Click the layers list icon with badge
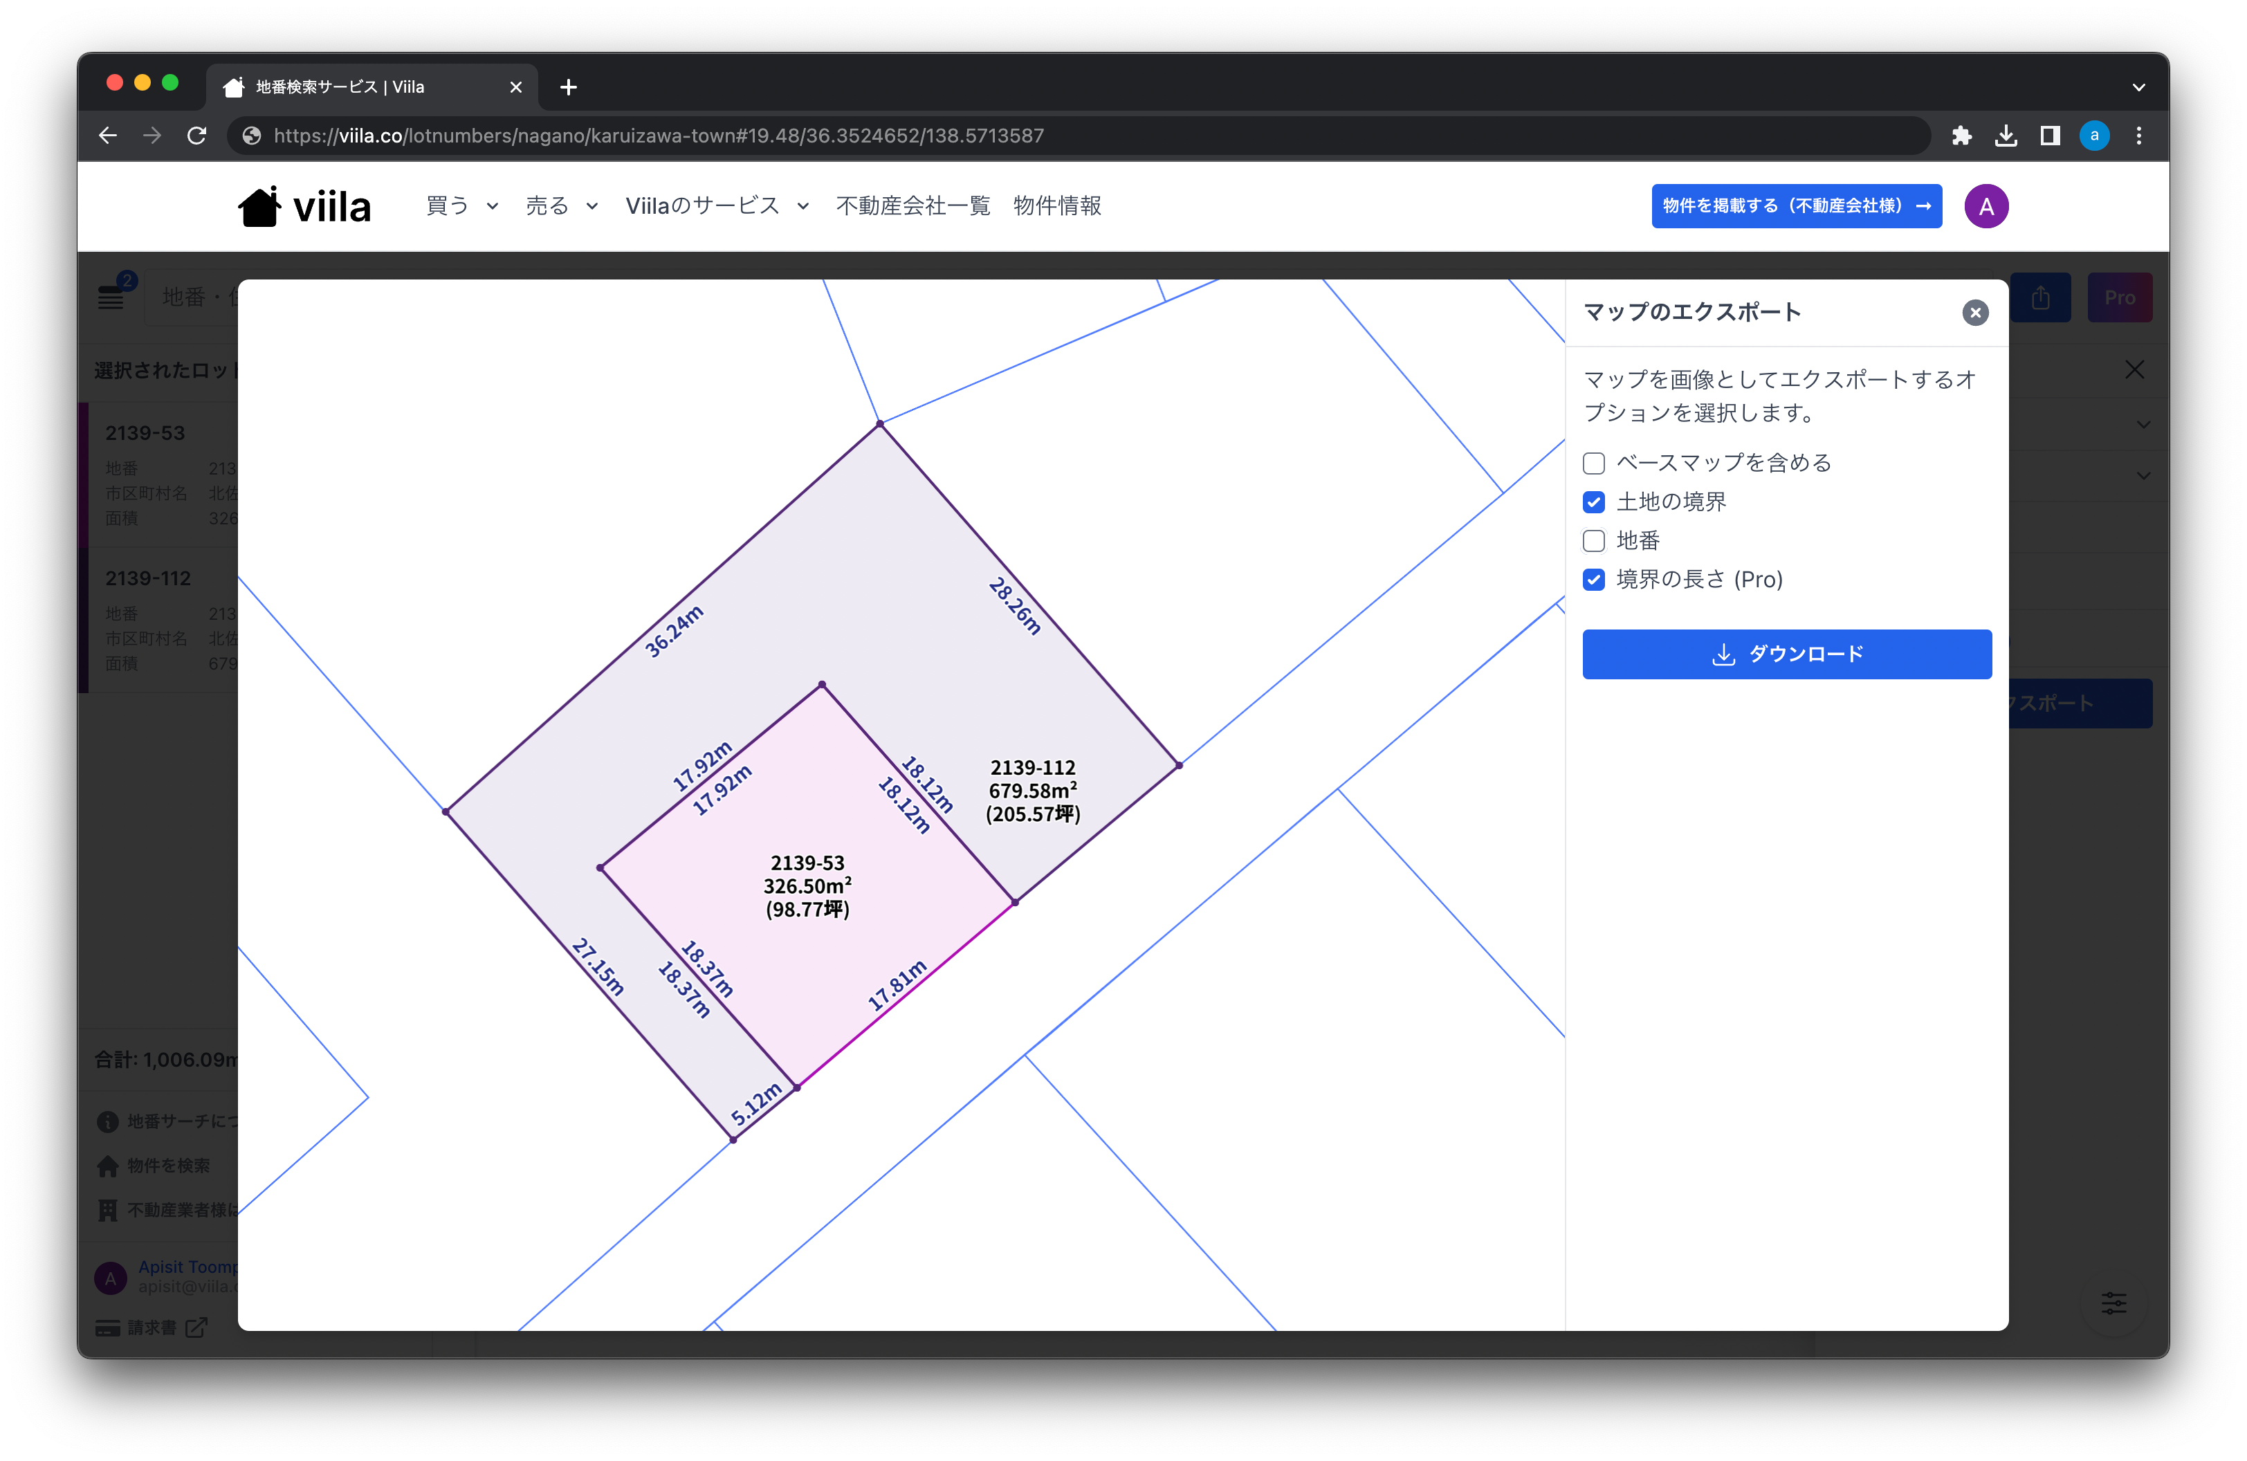 pos(111,296)
